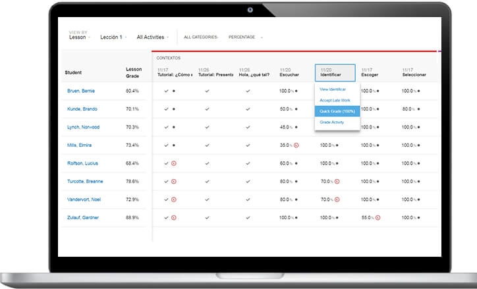Click red late icon in Rolfson's Tutorial ¿Cómo column
The height and width of the screenshot is (289, 477).
[x=173, y=163]
